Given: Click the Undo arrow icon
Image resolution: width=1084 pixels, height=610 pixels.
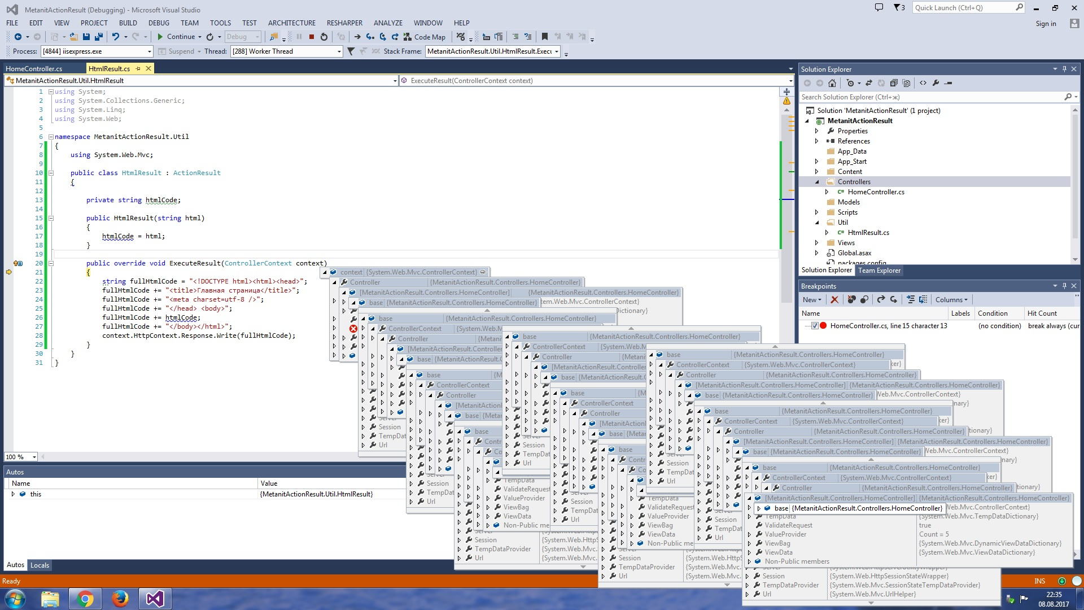Looking at the screenshot, I should (x=116, y=37).
